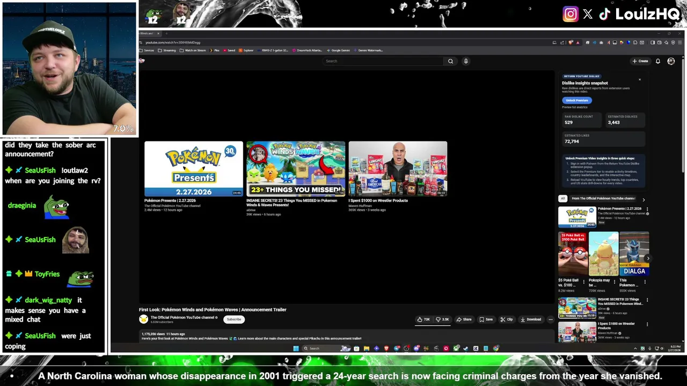Open YouTube notifications bell

(658, 61)
